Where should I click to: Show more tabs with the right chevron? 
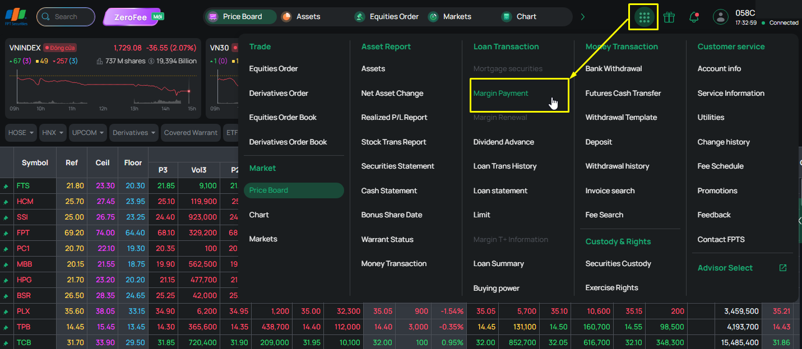(583, 17)
